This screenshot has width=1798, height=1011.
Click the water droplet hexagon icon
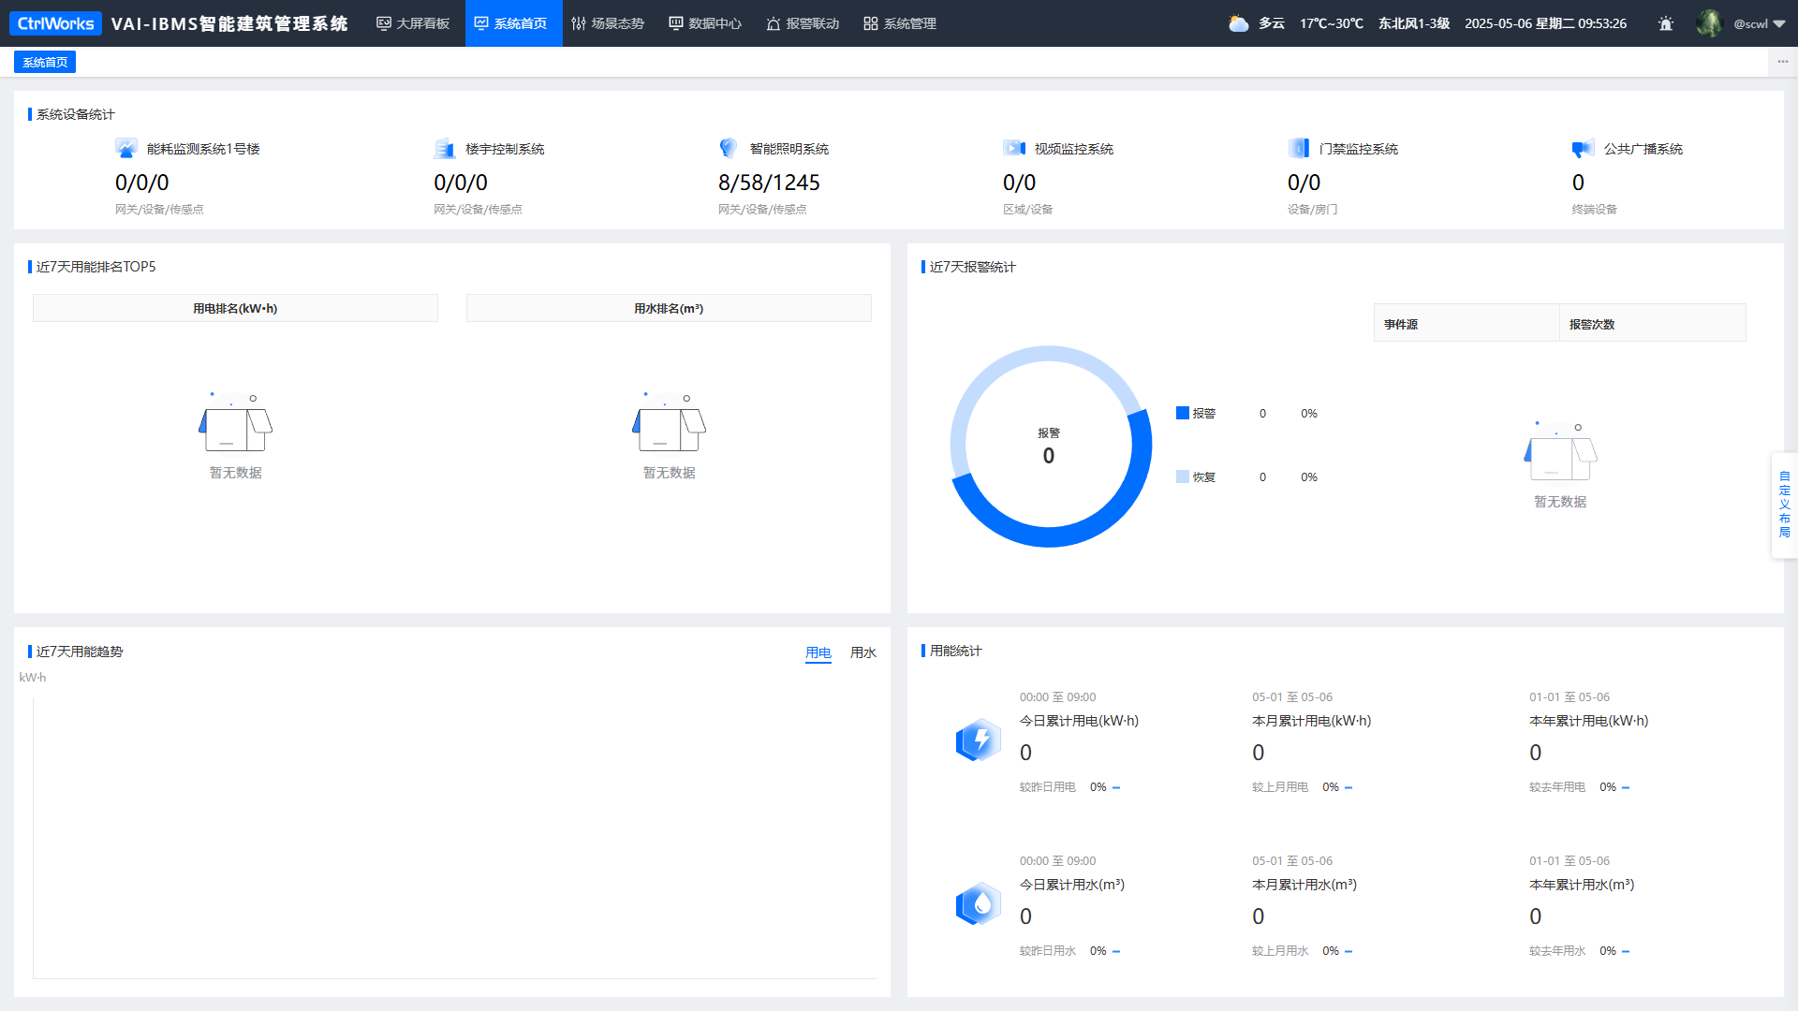[x=979, y=904]
